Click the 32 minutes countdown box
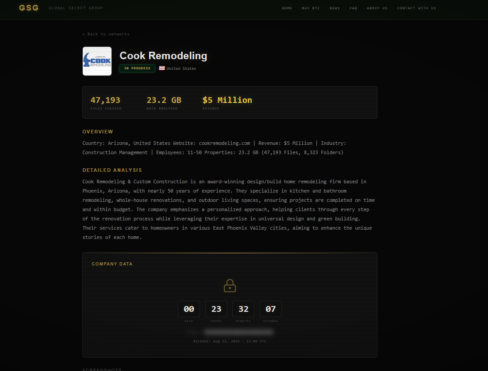488x371 pixels. 243,309
